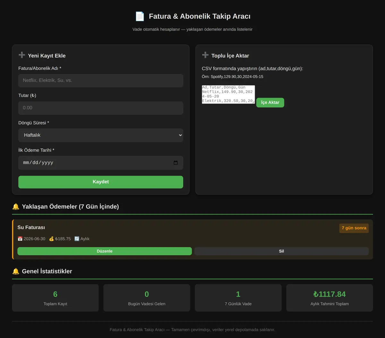Click the plus icon next to Yeni Kayıt Ekle

pos(22,55)
